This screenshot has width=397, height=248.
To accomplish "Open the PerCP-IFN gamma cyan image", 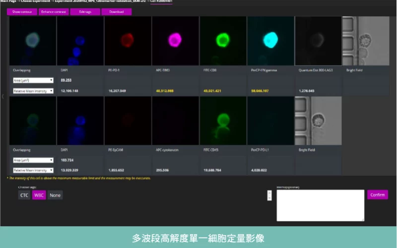I will point(270,41).
